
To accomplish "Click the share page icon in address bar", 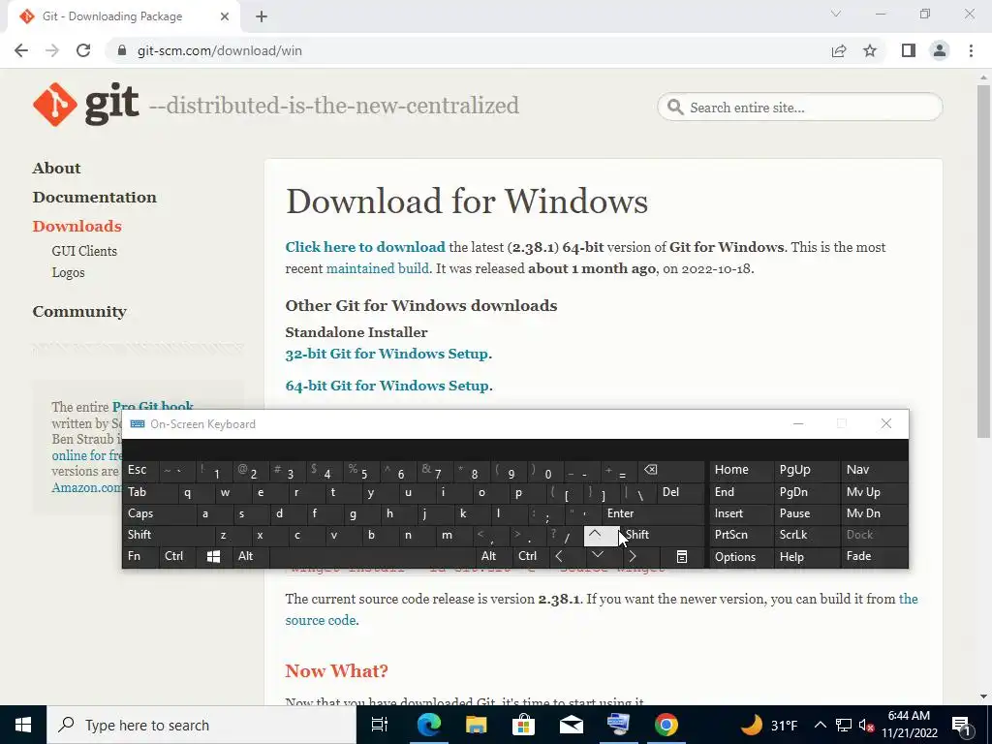I will click(839, 50).
